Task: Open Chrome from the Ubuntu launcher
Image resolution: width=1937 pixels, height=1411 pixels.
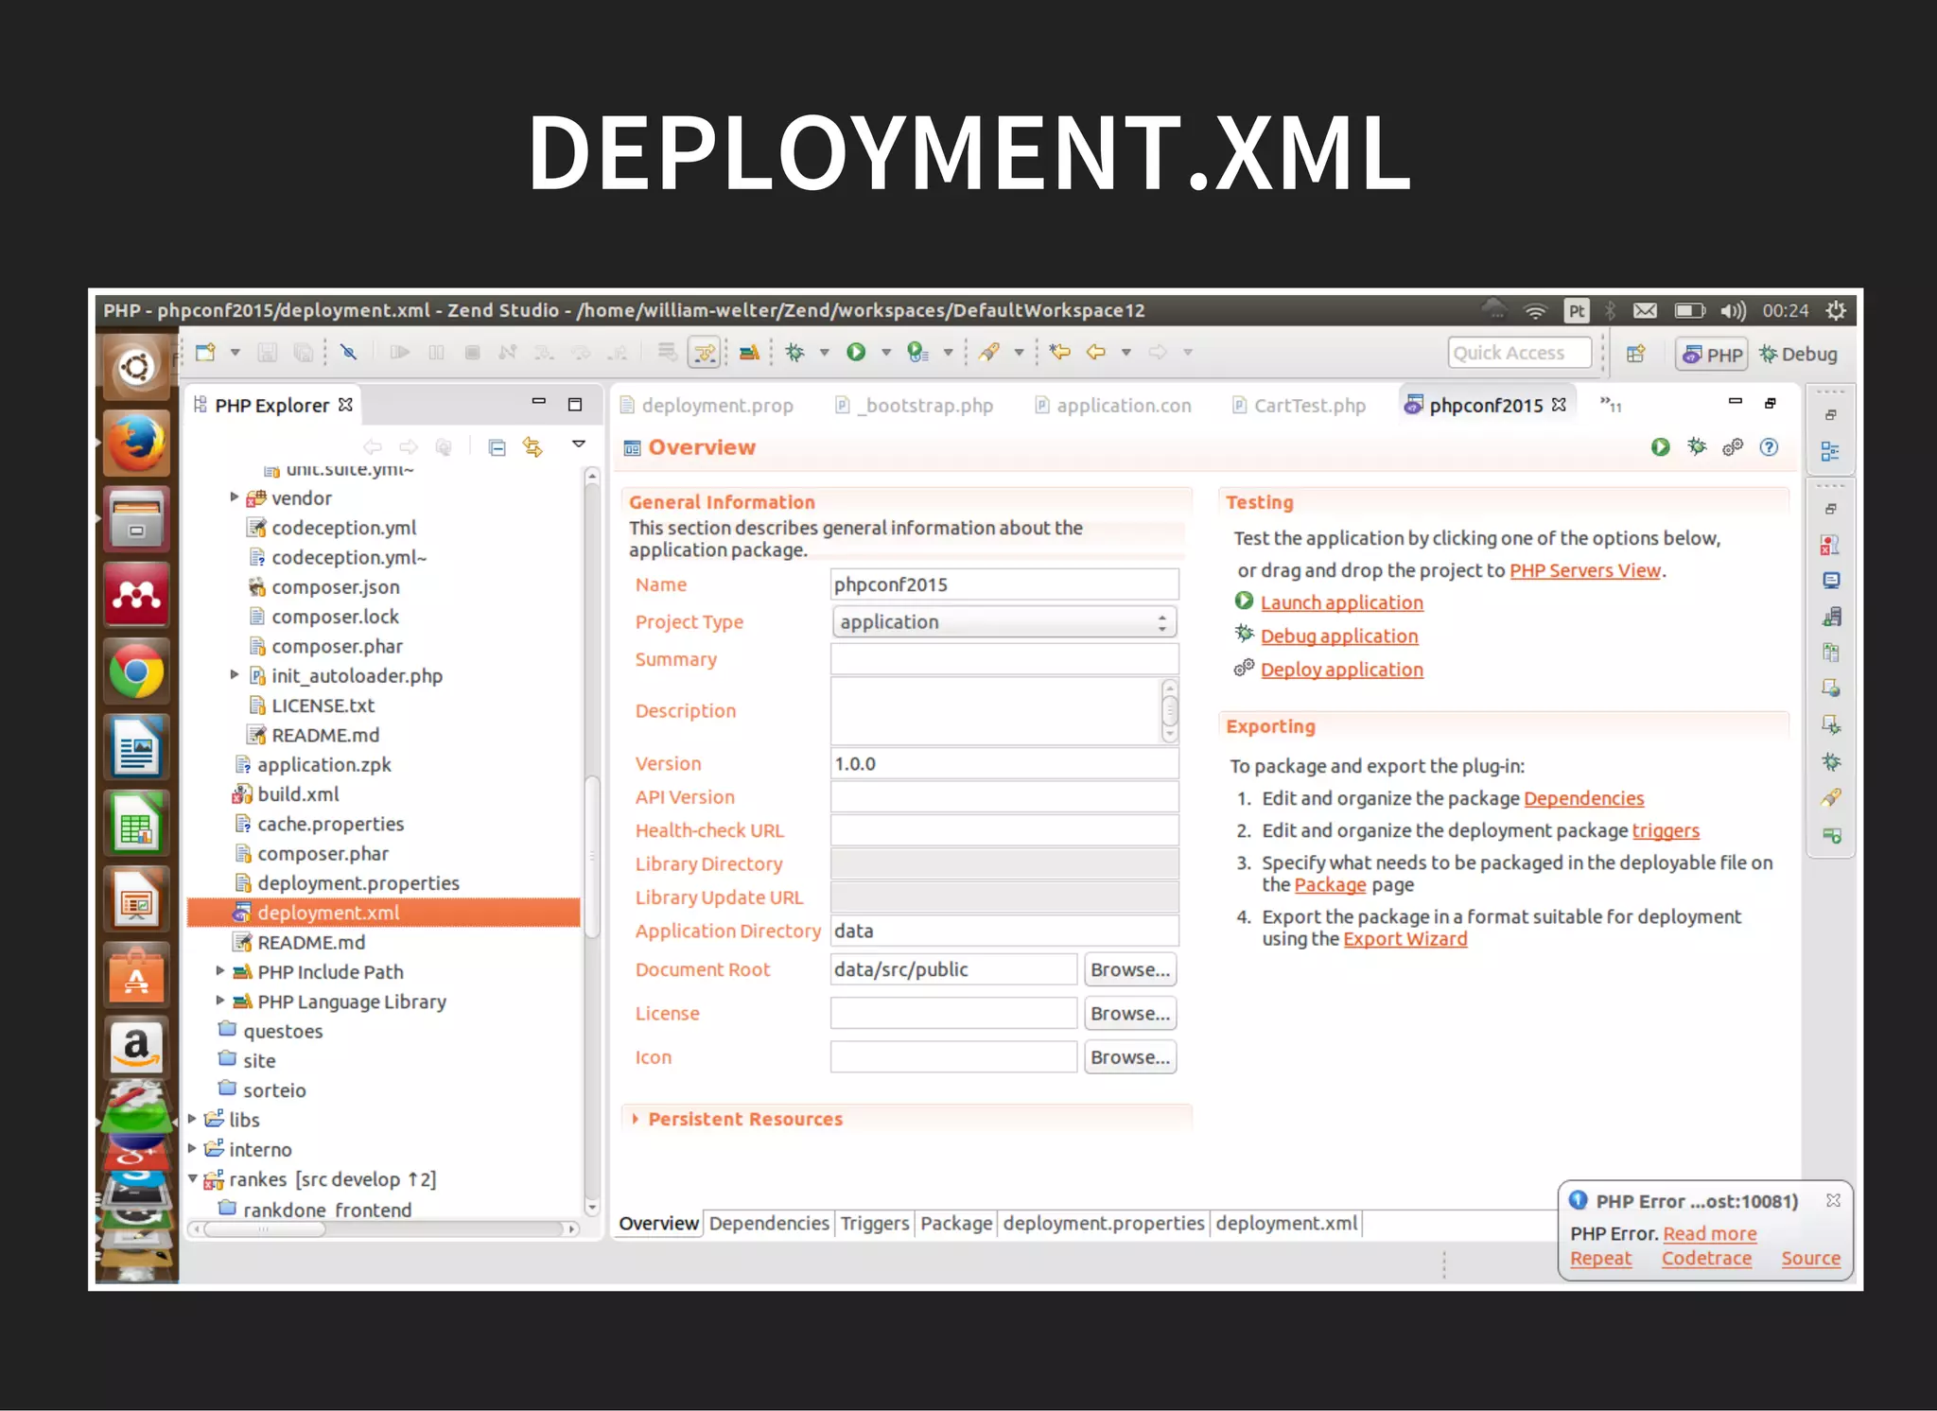Action: click(137, 671)
